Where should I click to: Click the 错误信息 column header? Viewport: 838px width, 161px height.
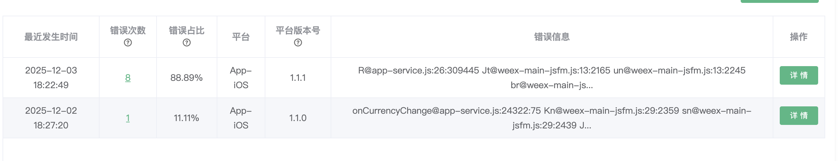[x=552, y=37]
